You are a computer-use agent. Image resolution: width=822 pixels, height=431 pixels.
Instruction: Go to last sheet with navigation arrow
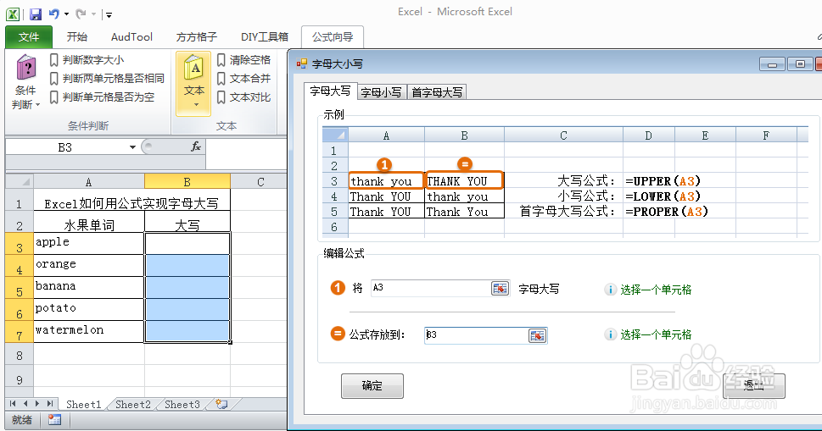coord(50,404)
